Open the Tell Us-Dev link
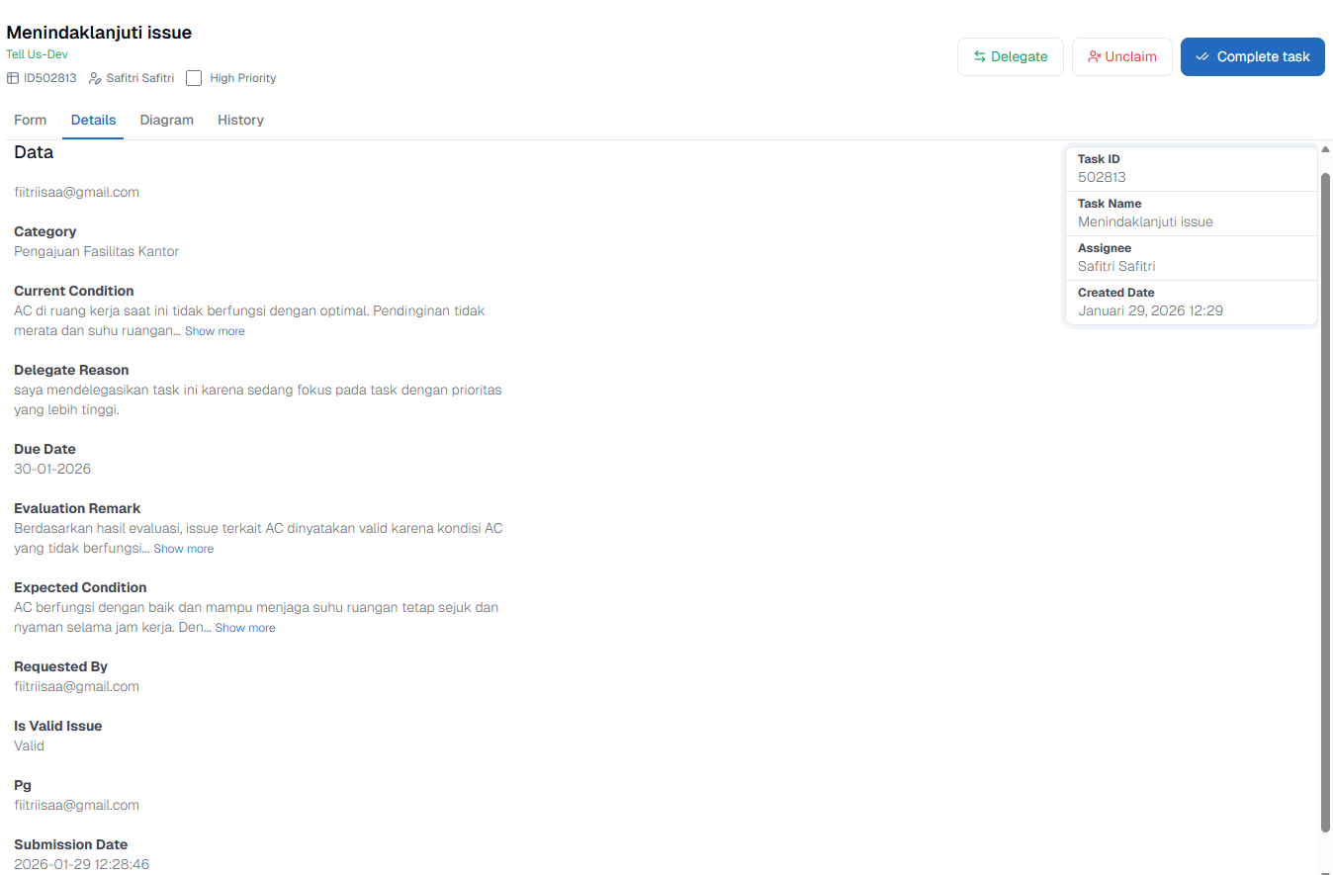The width and height of the screenshot is (1333, 875). click(37, 54)
